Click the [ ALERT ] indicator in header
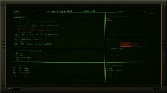Screen dimensions: 167x93 [122, 11]
